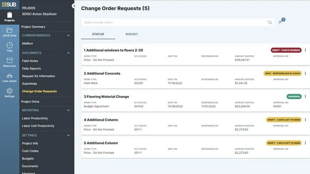Open the filter icon with badge
Viewport: 310px width, 174px height.
click(280, 22)
